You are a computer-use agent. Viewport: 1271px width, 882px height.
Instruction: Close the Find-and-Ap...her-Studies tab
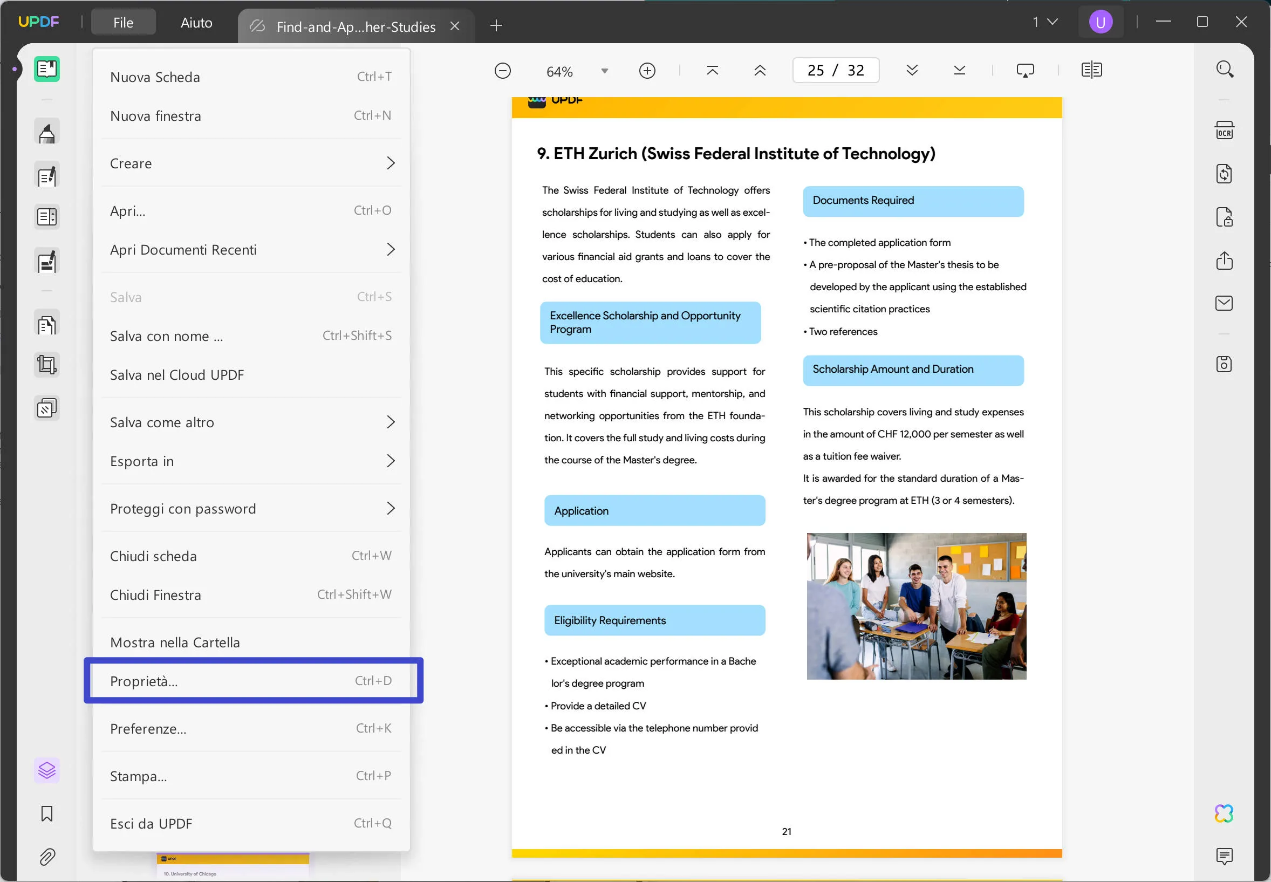click(455, 26)
